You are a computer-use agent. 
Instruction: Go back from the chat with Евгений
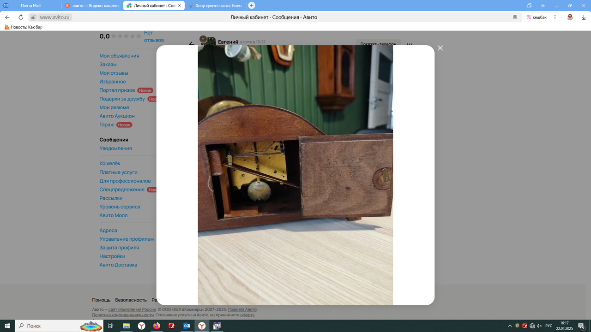192,44
